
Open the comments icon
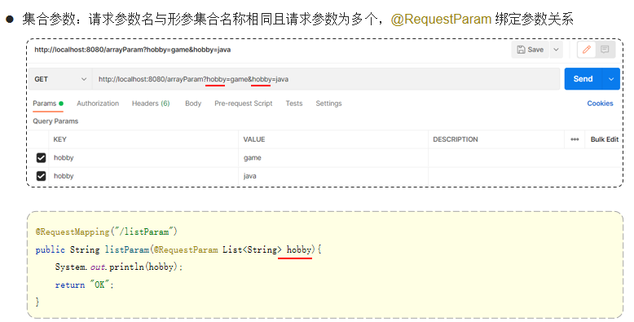(x=605, y=50)
